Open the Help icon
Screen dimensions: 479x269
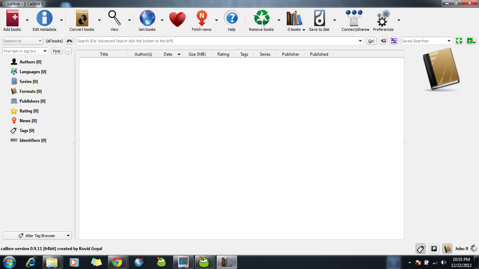(x=231, y=18)
